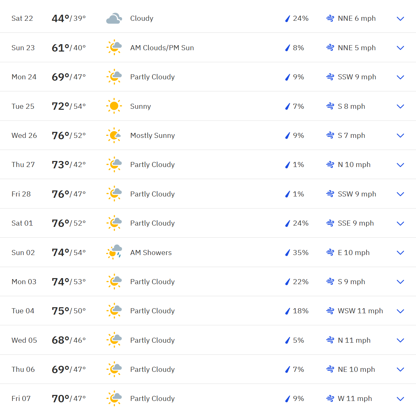Click the wind icon beside WSW 11 mph

click(x=330, y=311)
